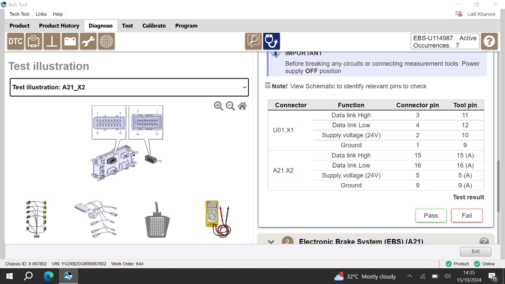Reset illustration view with home icon
The image size is (505, 284).
pyautogui.click(x=242, y=106)
